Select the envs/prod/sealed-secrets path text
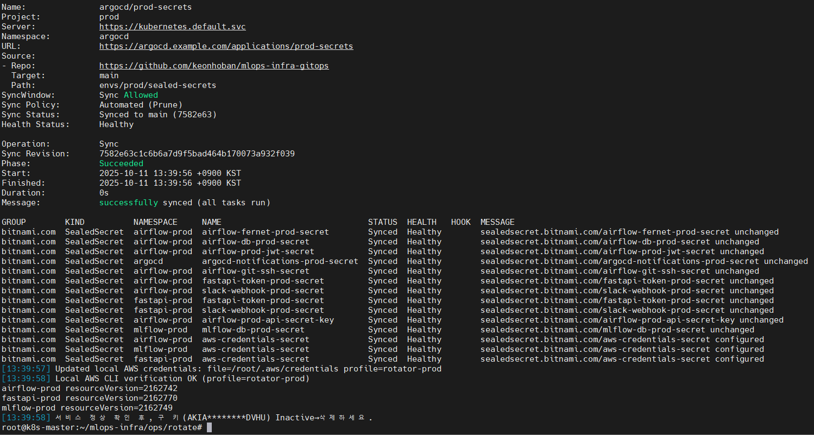The width and height of the screenshot is (814, 435). pos(157,85)
